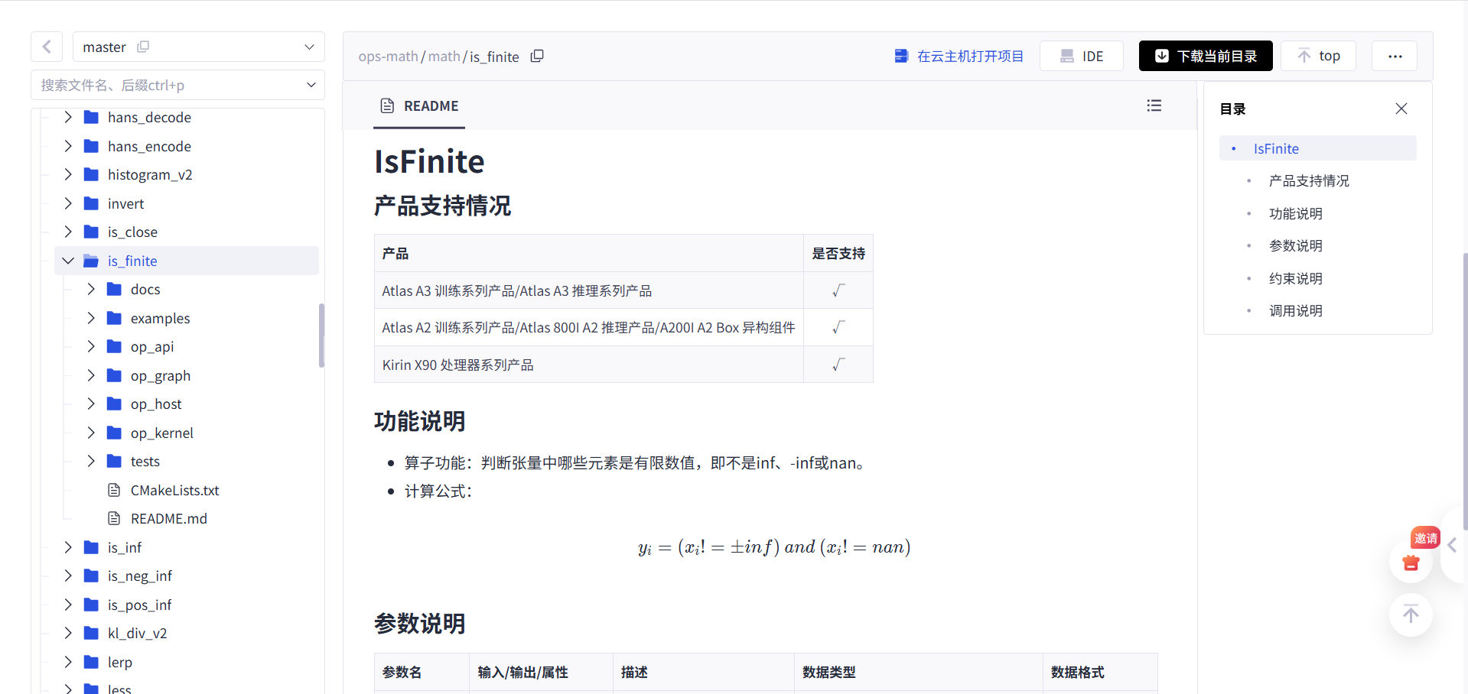
Task: Download the current directory
Action: pyautogui.click(x=1206, y=56)
